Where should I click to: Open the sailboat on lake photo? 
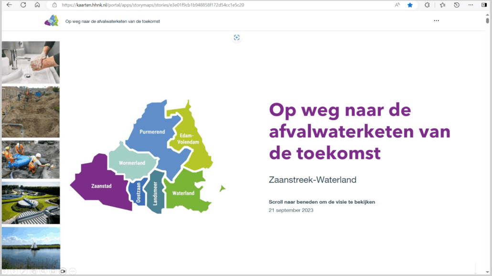click(31, 248)
